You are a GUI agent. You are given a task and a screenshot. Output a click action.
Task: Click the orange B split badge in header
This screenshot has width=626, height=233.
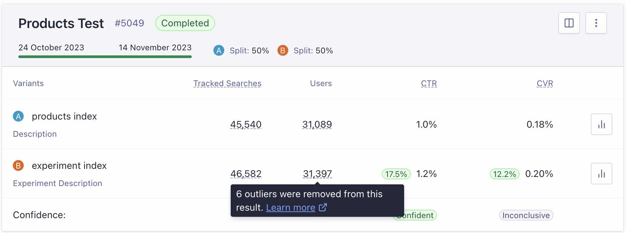(x=283, y=51)
